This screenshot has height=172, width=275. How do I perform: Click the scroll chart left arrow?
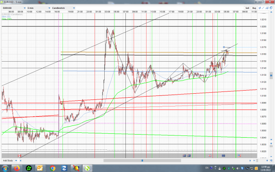coord(21,161)
